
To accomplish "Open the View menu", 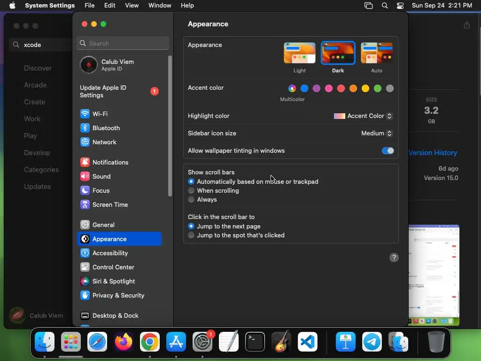I will click(132, 6).
